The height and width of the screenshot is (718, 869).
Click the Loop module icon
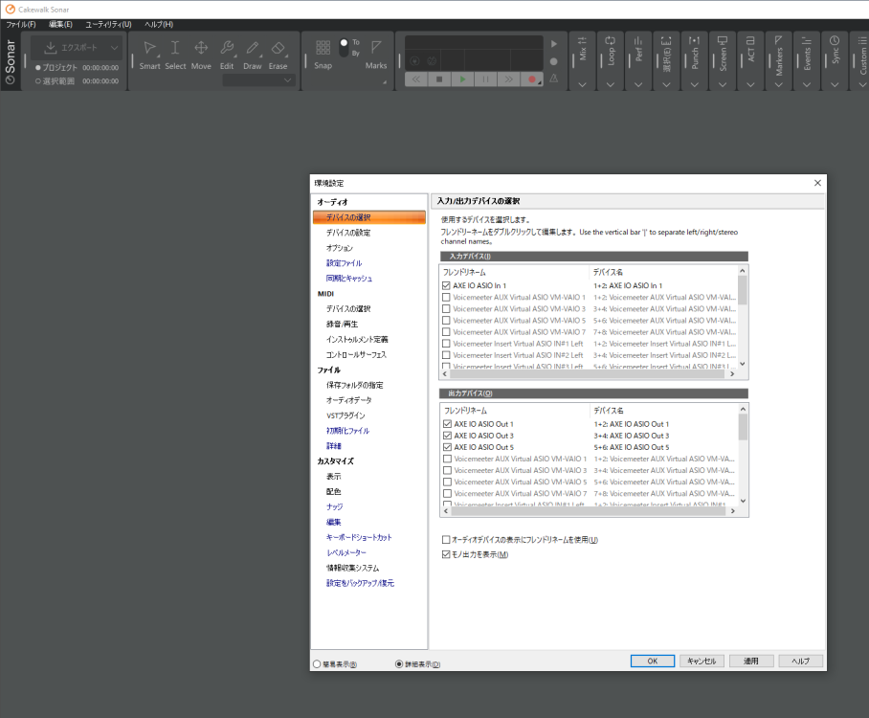(x=611, y=40)
